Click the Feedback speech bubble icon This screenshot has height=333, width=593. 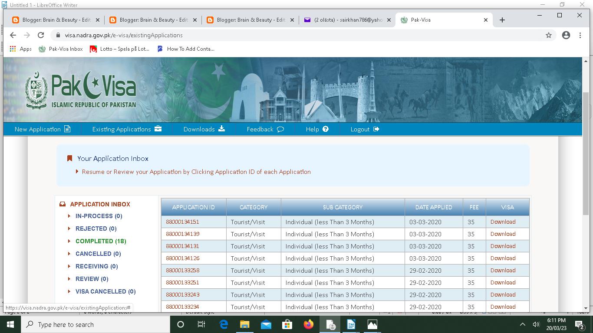coord(280,129)
